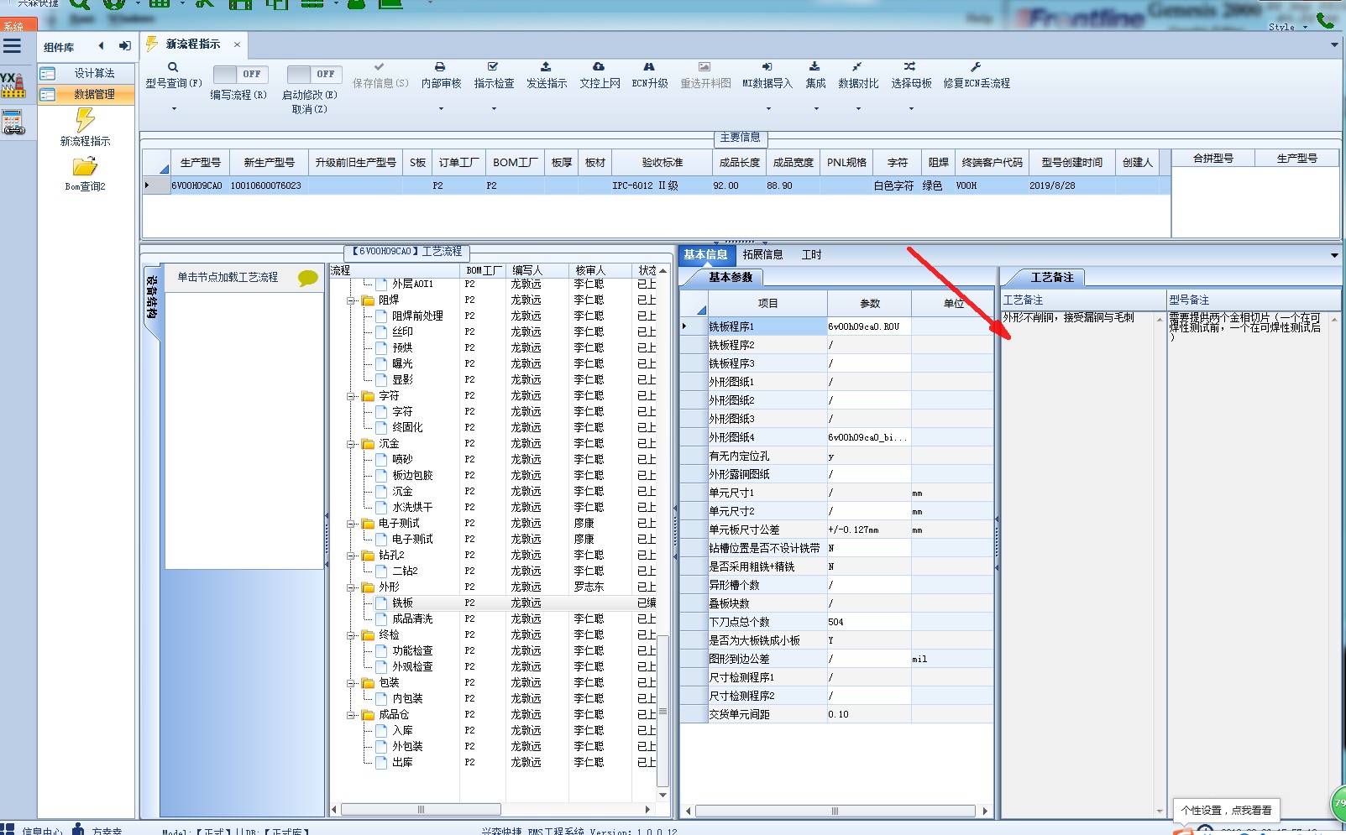Click 单击节点加载工艺流程 button
This screenshot has height=835, width=1346.
click(228, 277)
